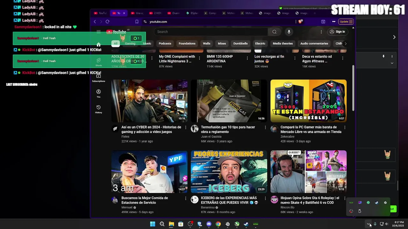The image size is (408, 229).
Task: Click the YouTube page vertical scrollbar
Action: click(x=353, y=88)
